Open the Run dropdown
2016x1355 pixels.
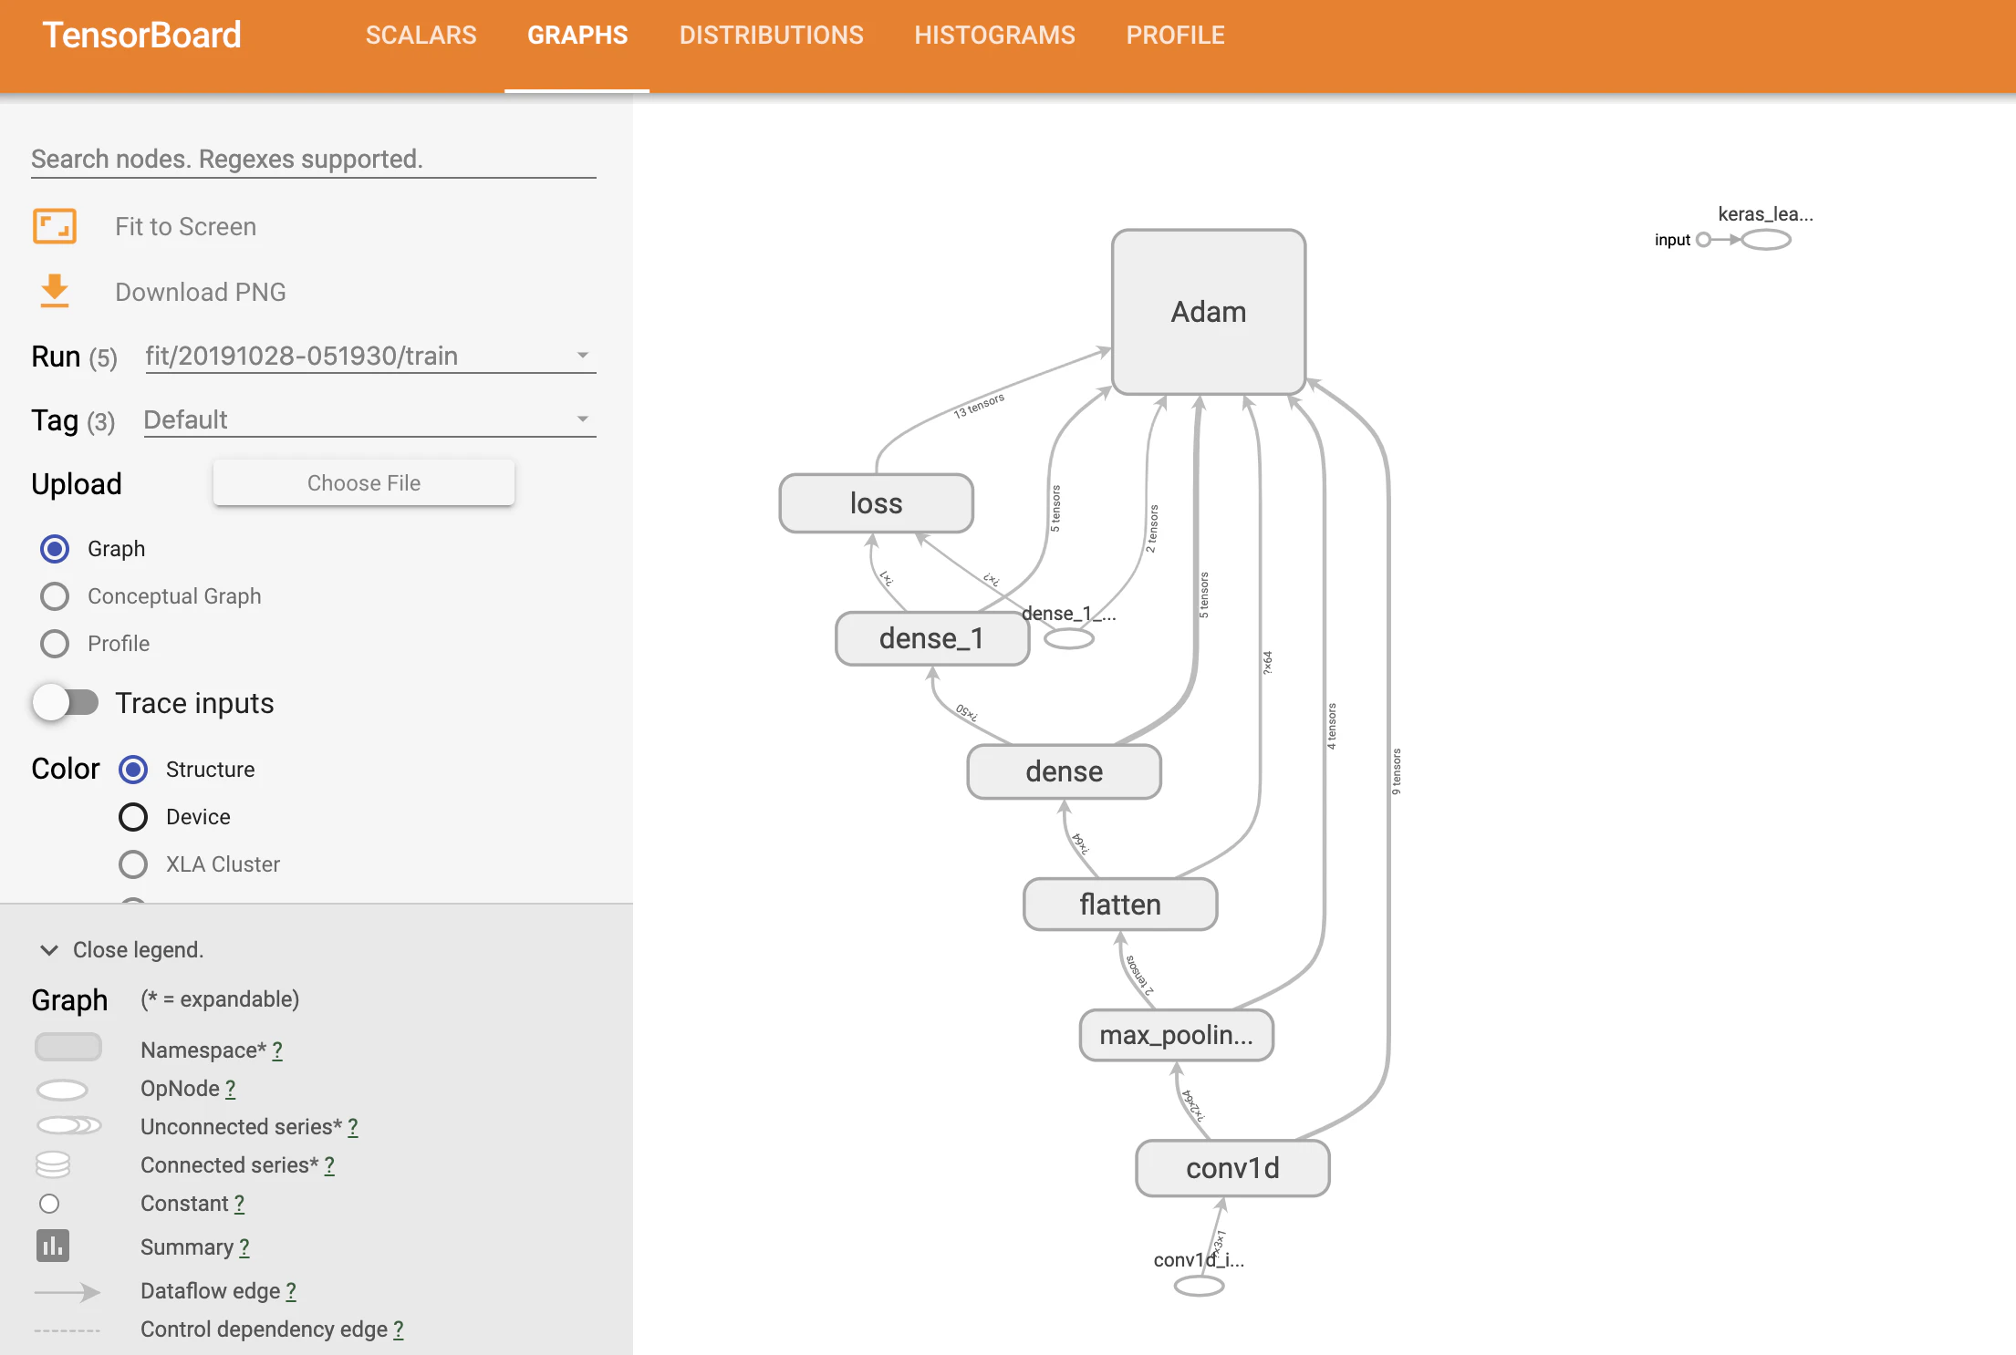coord(369,356)
